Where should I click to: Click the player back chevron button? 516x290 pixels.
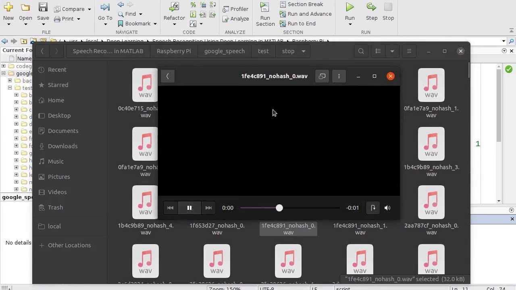click(x=167, y=76)
